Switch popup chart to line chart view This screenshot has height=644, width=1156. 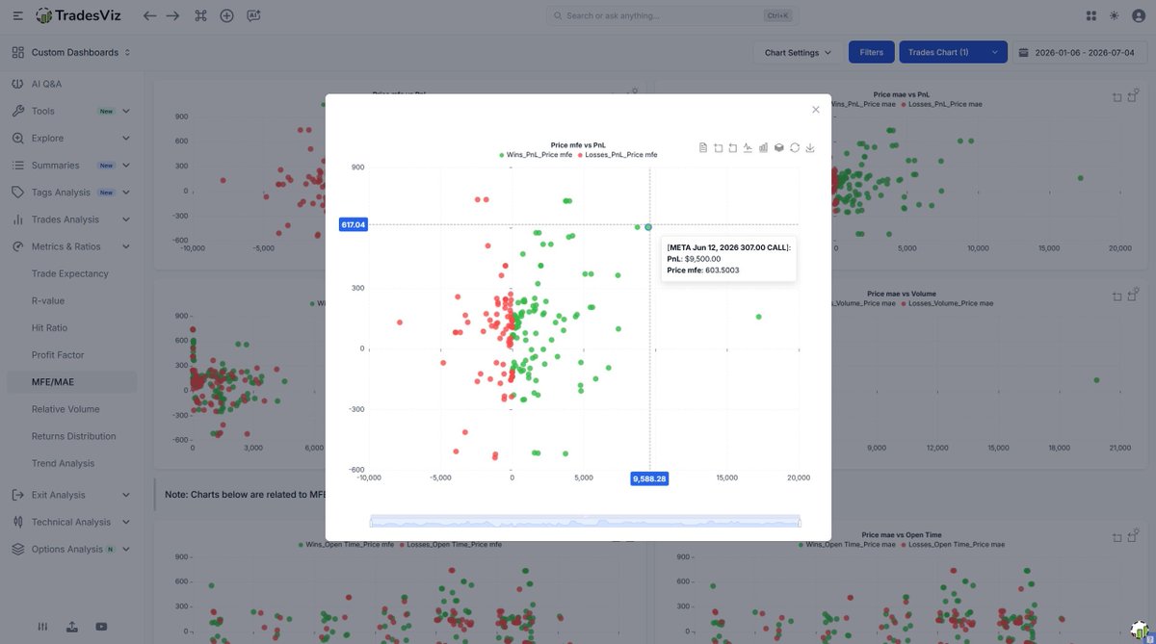coord(749,147)
